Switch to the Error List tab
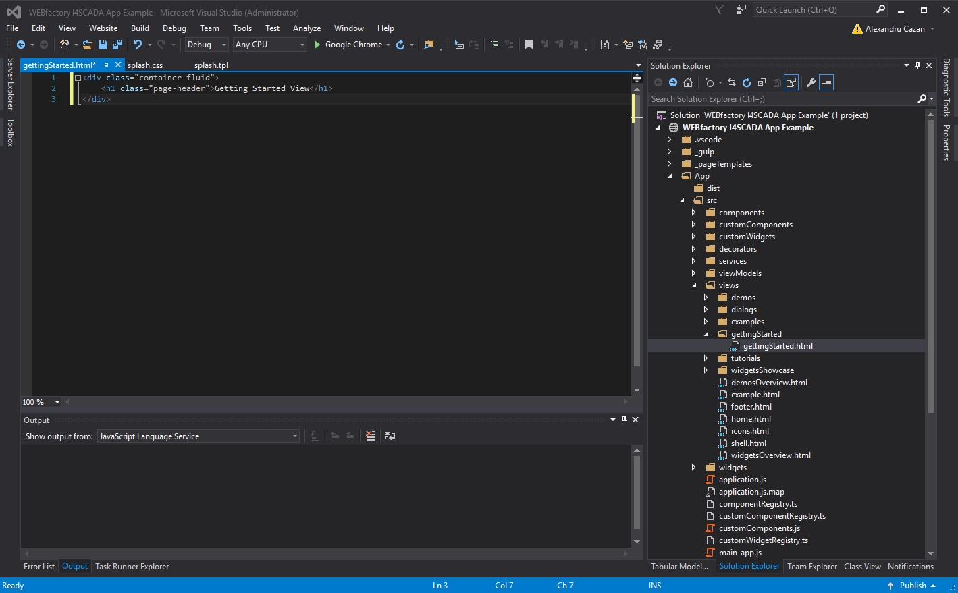The image size is (958, 593). pyautogui.click(x=39, y=567)
